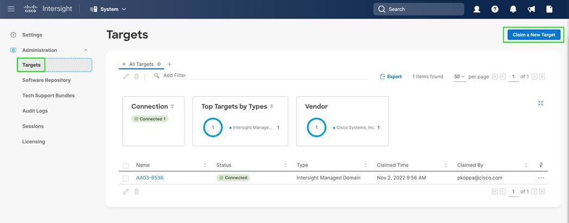
Task: Go to first page in bottom pagination
Action: point(495,192)
